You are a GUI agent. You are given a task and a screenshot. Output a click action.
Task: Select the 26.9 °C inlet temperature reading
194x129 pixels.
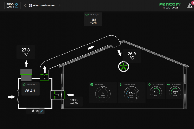pyautogui.click(x=132, y=56)
